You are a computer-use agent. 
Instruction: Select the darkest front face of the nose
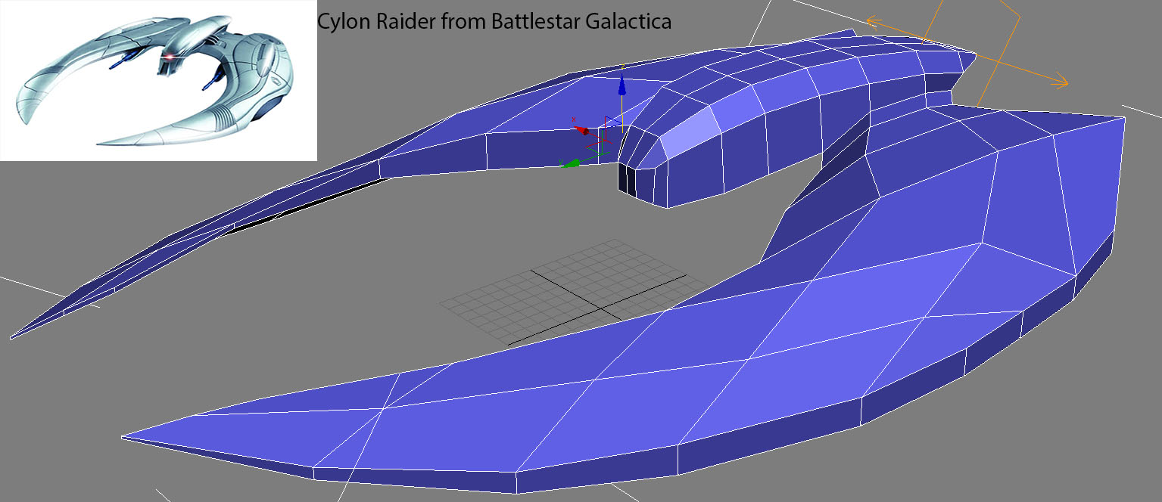coord(627,180)
